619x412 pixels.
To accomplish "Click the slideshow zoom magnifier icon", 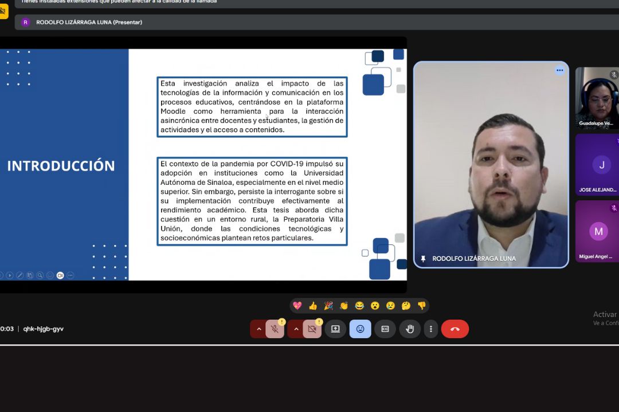I will [x=40, y=275].
